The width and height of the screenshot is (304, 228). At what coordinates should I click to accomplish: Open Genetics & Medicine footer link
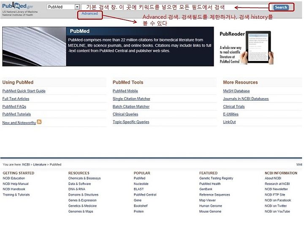click(x=82, y=206)
